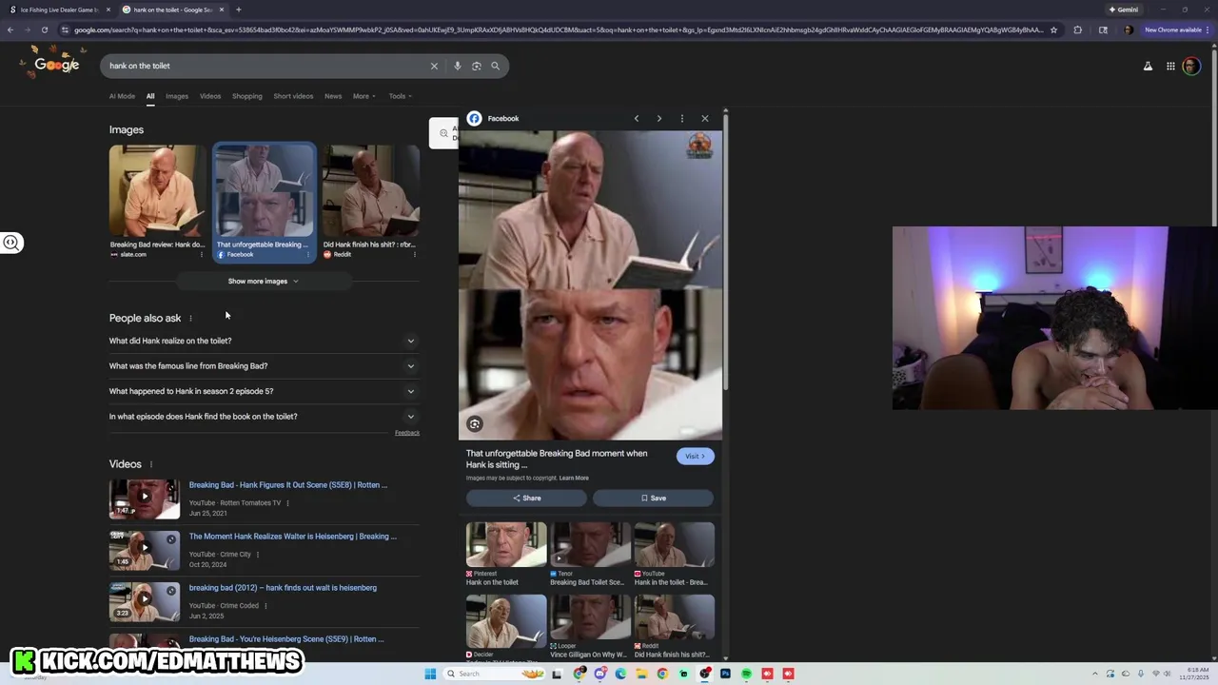This screenshot has width=1218, height=685.
Task: Close the image preview panel
Action: (705, 118)
